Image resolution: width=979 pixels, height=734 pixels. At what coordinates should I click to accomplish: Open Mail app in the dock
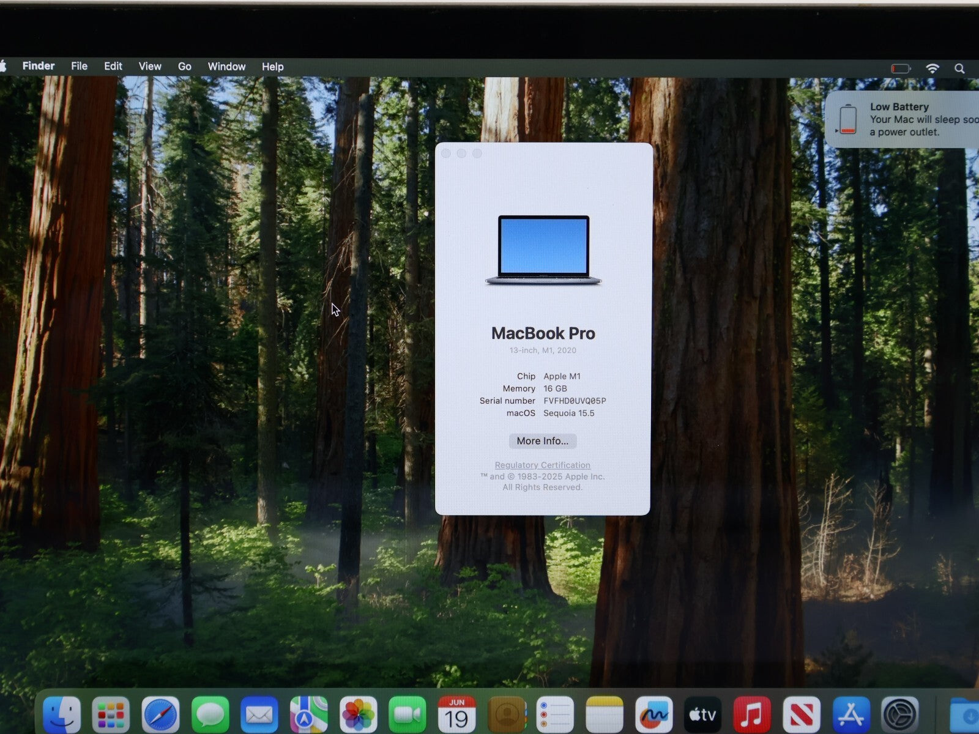259,714
